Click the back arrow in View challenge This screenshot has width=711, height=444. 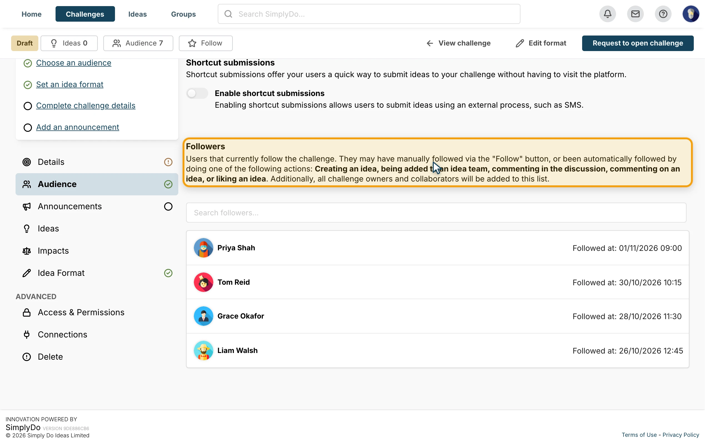tap(430, 43)
